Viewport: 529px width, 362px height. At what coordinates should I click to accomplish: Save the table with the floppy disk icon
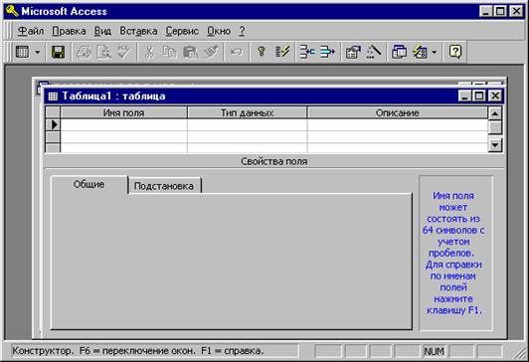[58, 53]
